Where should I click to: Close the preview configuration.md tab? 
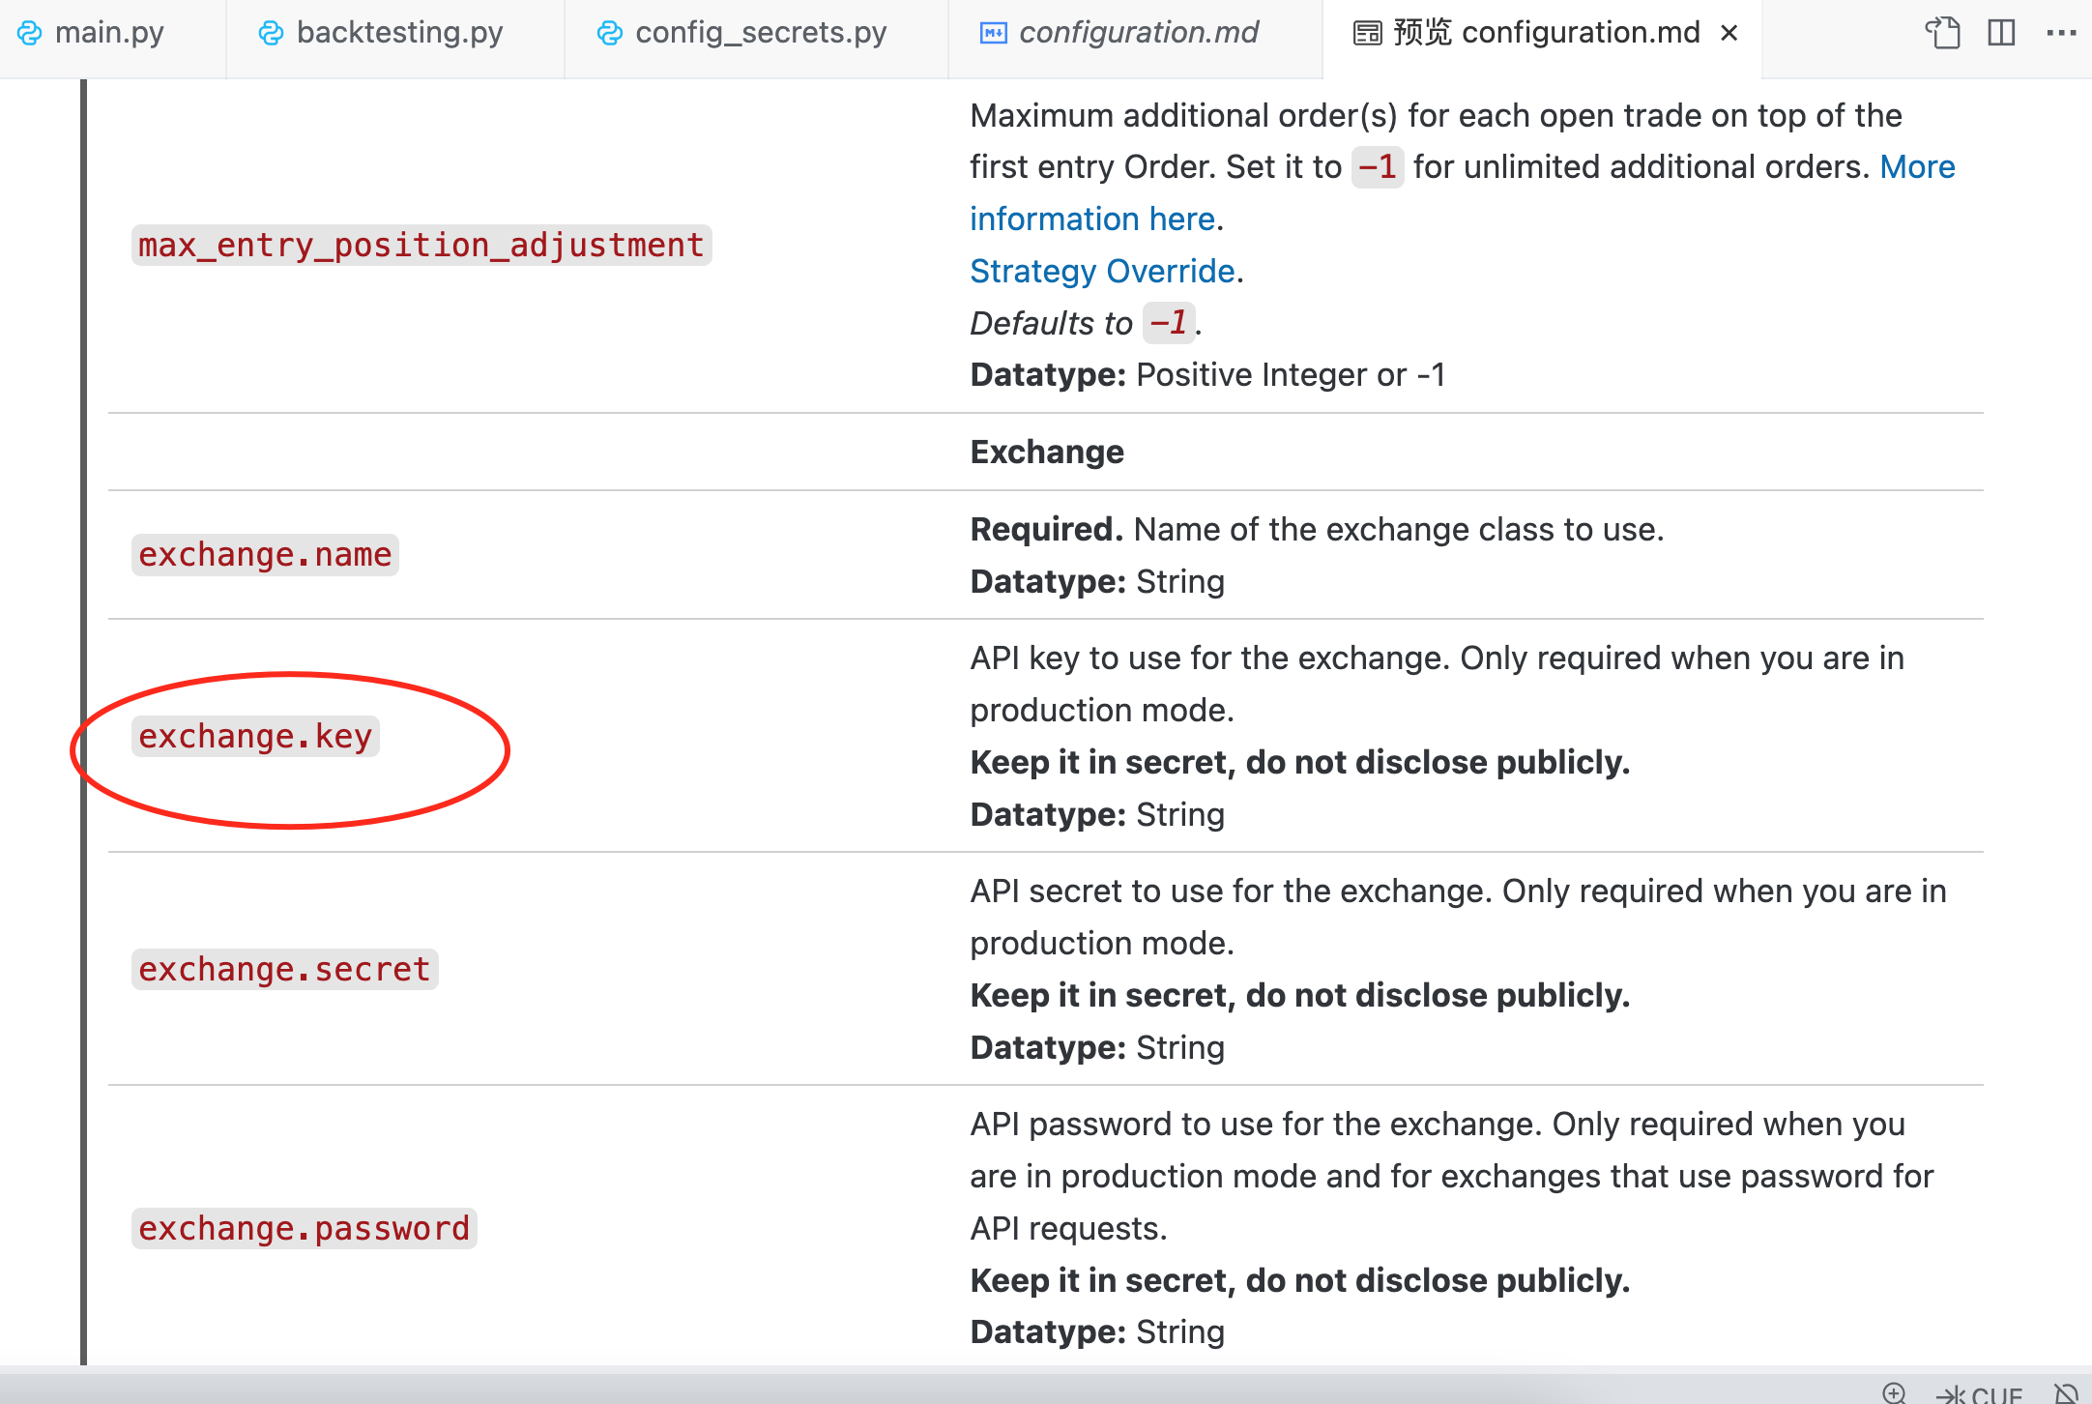[1729, 33]
